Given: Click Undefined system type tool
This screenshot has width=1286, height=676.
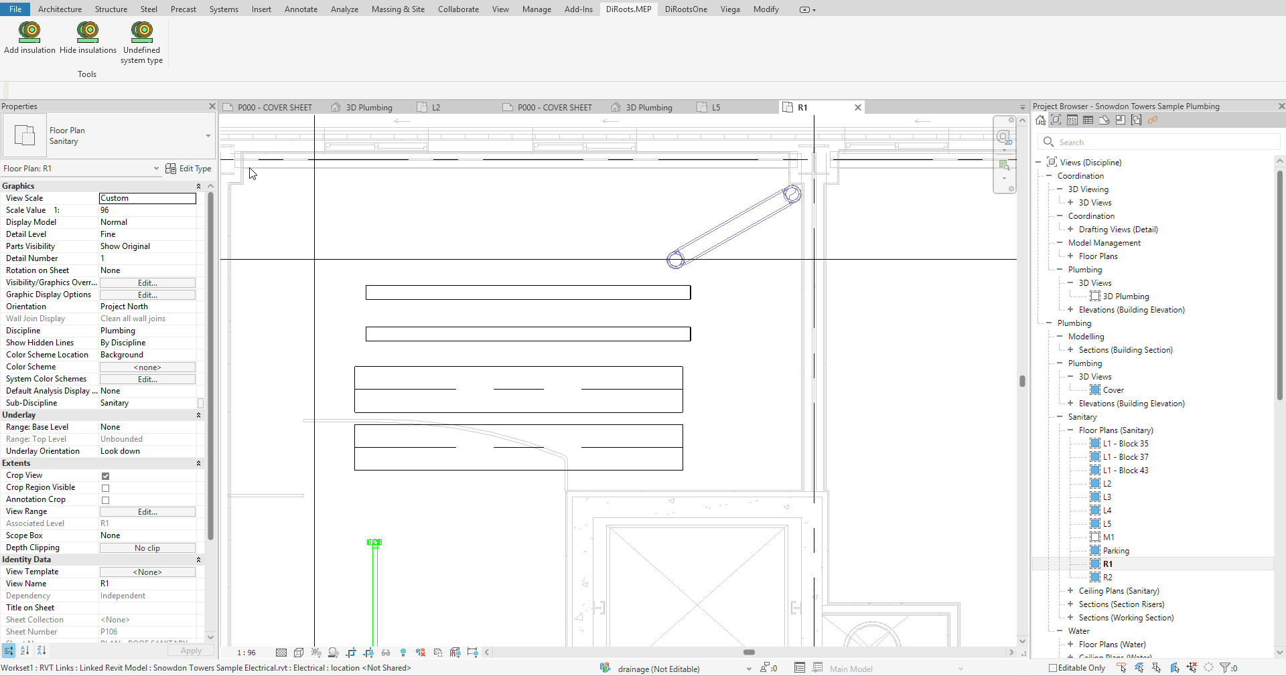Looking at the screenshot, I should point(141,41).
